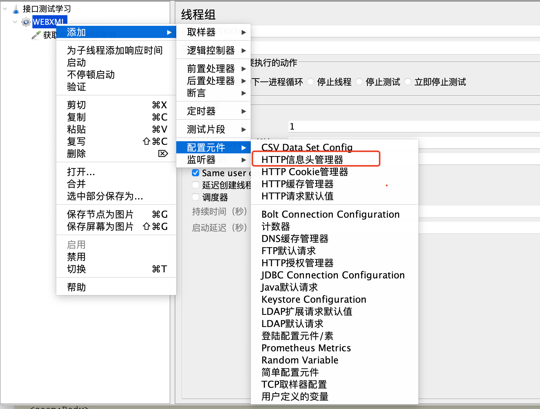
Task: Choose CSV Data Set Config
Action: tap(307, 147)
